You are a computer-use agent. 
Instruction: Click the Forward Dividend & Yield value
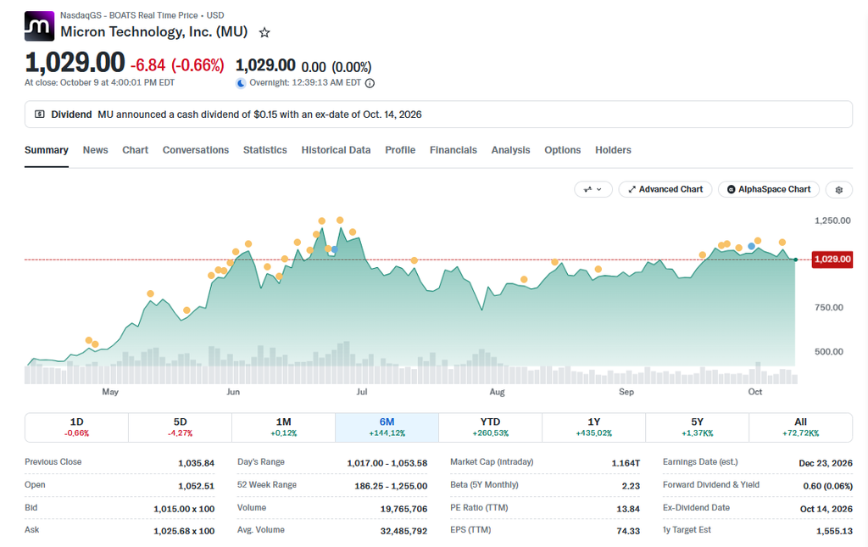[x=827, y=486]
